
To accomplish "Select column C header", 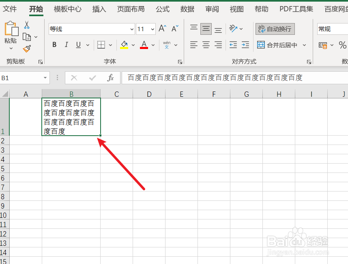I will [x=117, y=94].
